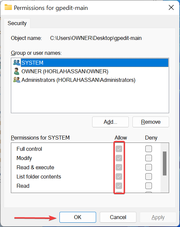The width and height of the screenshot is (180, 227).
Task: Check Deny for Read
Action: click(x=149, y=186)
